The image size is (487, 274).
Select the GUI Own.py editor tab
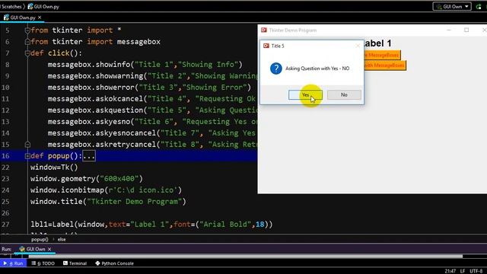click(22, 18)
